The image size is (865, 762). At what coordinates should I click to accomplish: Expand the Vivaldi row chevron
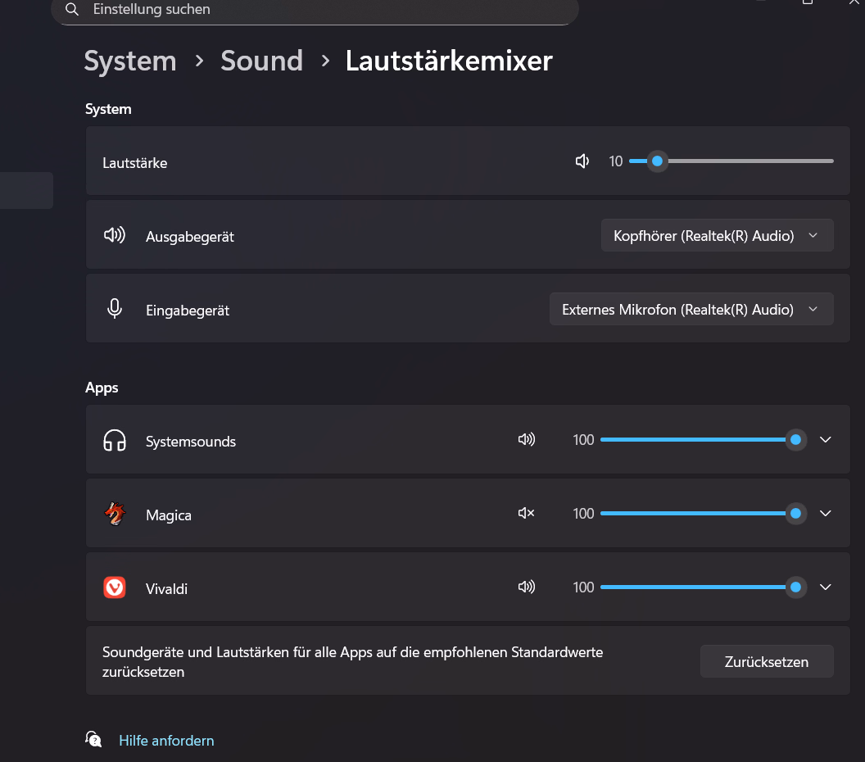(826, 587)
